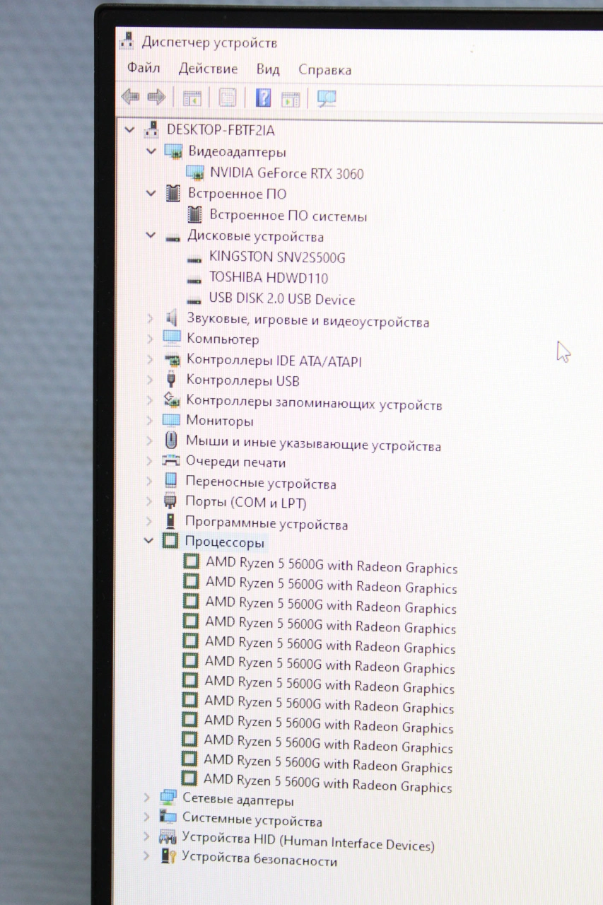603x905 pixels.
Task: Collapse the Процессоры category
Action: pyautogui.click(x=148, y=542)
